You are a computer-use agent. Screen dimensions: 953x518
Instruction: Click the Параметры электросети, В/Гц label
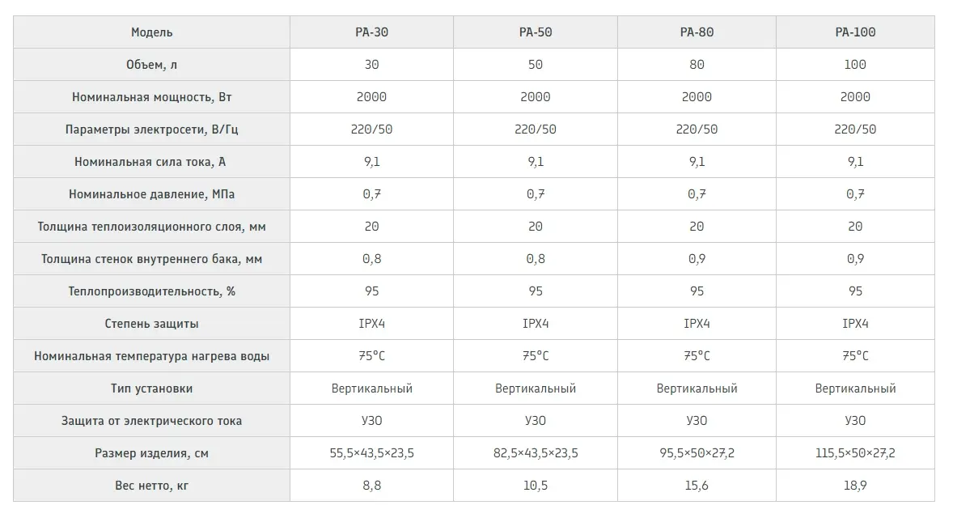click(x=152, y=129)
